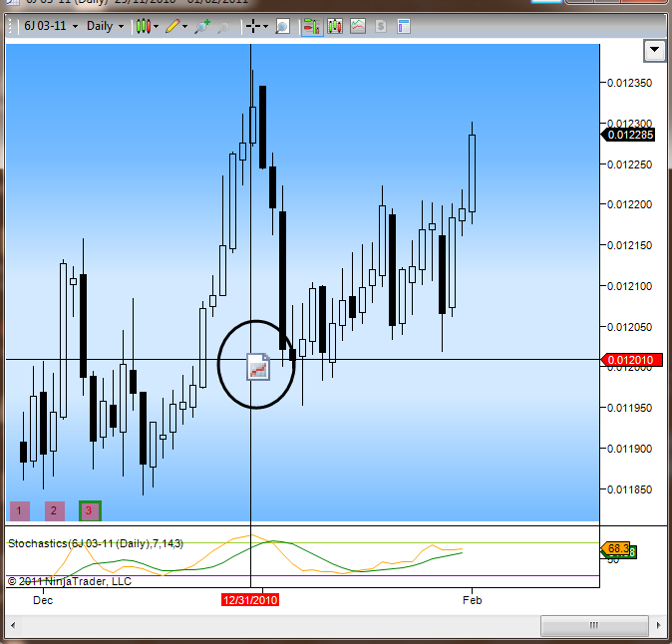Click the toolbar drag grip handle

(10, 26)
